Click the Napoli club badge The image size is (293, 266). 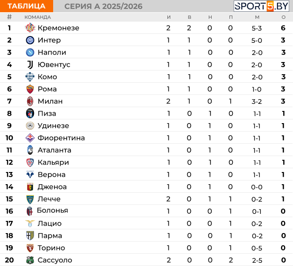point(30,53)
